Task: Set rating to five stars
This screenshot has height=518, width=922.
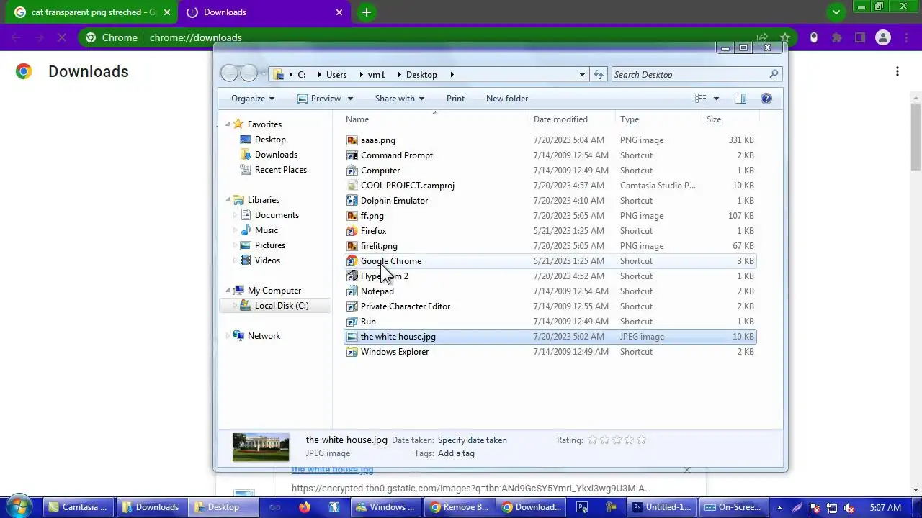Action: coord(641,440)
